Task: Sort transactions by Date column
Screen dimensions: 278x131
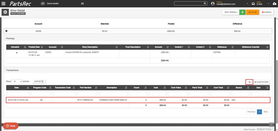Action: (18, 88)
